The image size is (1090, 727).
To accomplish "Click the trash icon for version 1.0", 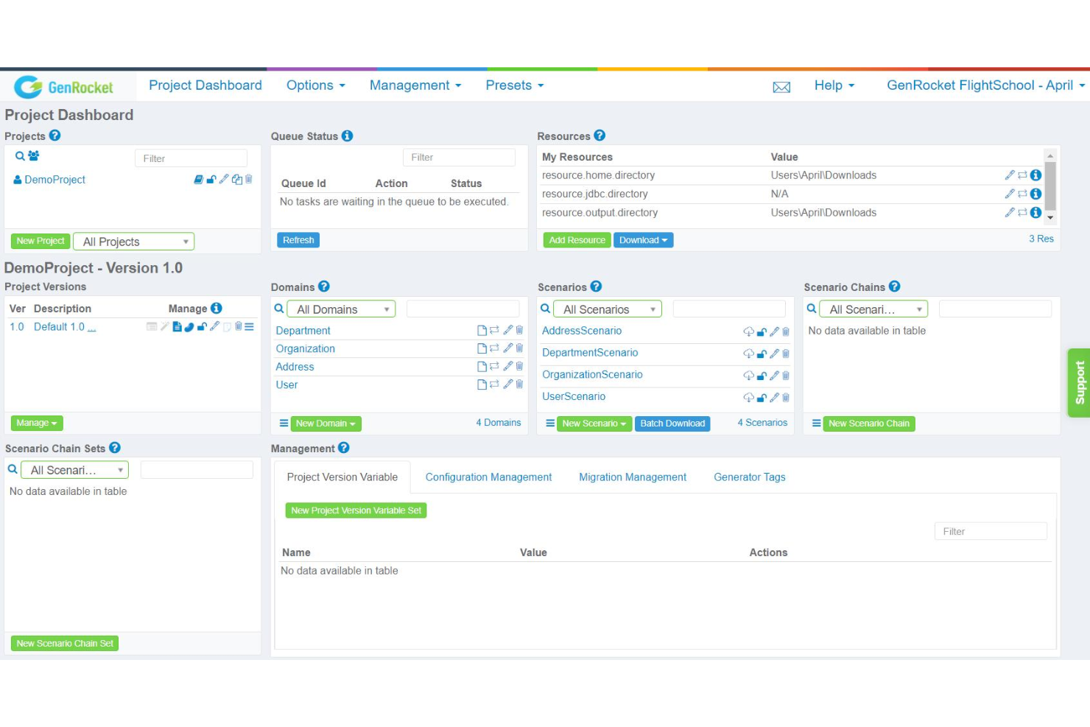I will [x=239, y=326].
